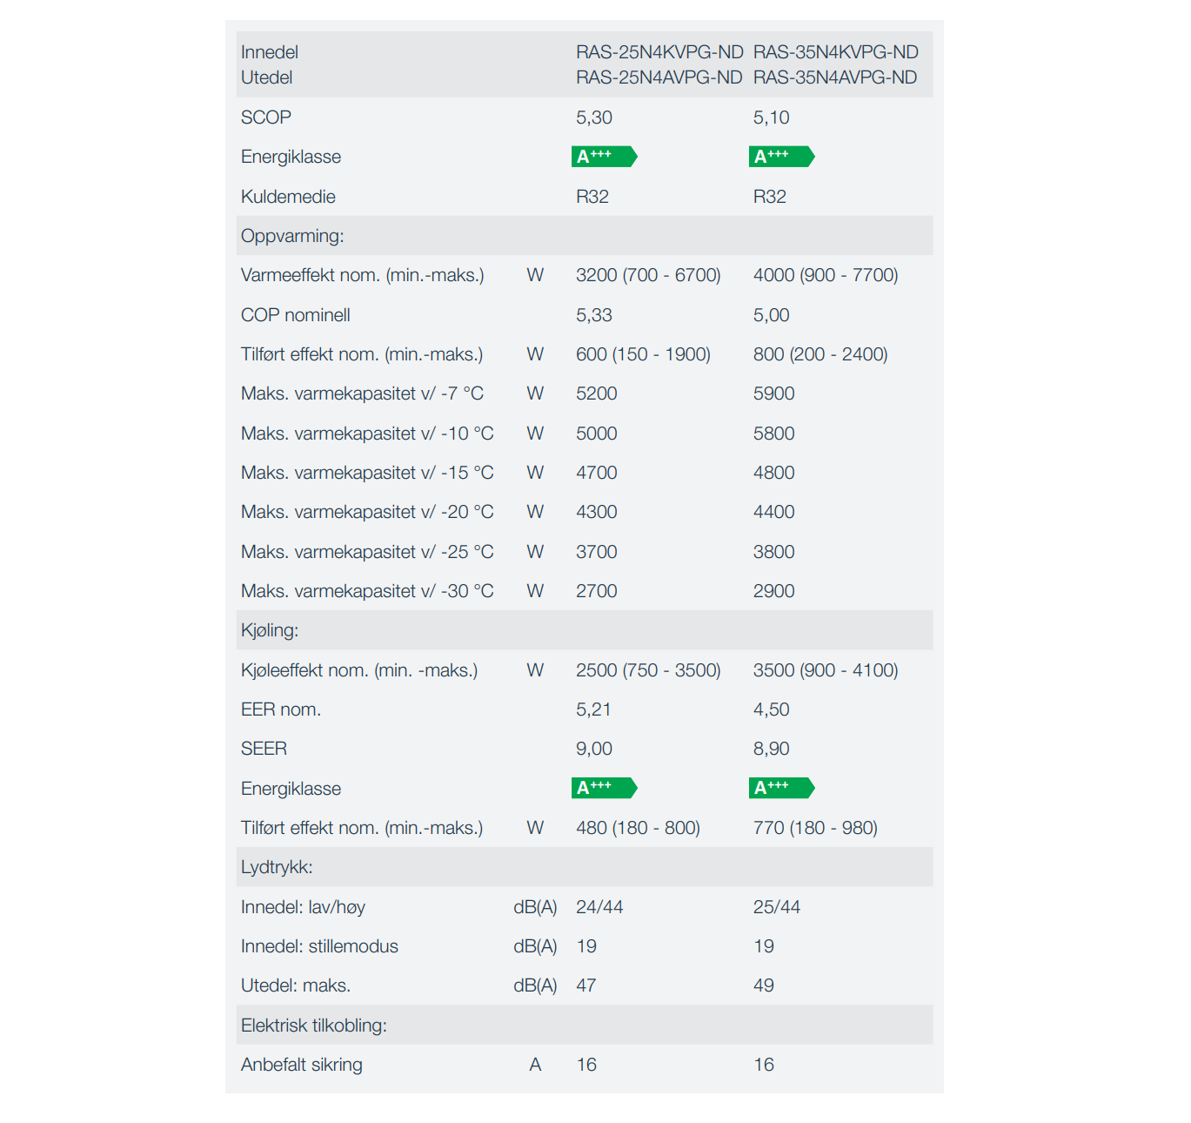Select the Utedel: maks. value 49
Image resolution: width=1191 pixels, height=1123 pixels.
coord(764,985)
